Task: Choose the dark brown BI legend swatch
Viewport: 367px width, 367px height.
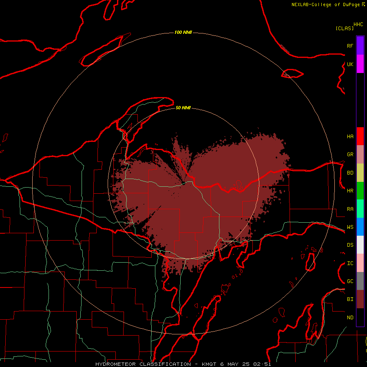Action: 360,299
